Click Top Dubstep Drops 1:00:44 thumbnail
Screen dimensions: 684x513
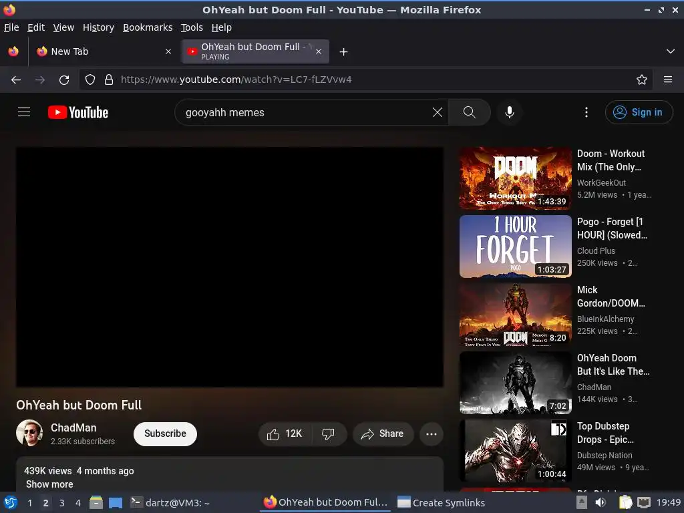pyautogui.click(x=515, y=451)
